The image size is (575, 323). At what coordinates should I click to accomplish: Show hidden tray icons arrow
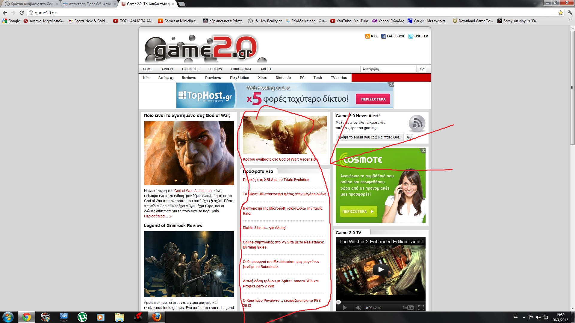524,317
